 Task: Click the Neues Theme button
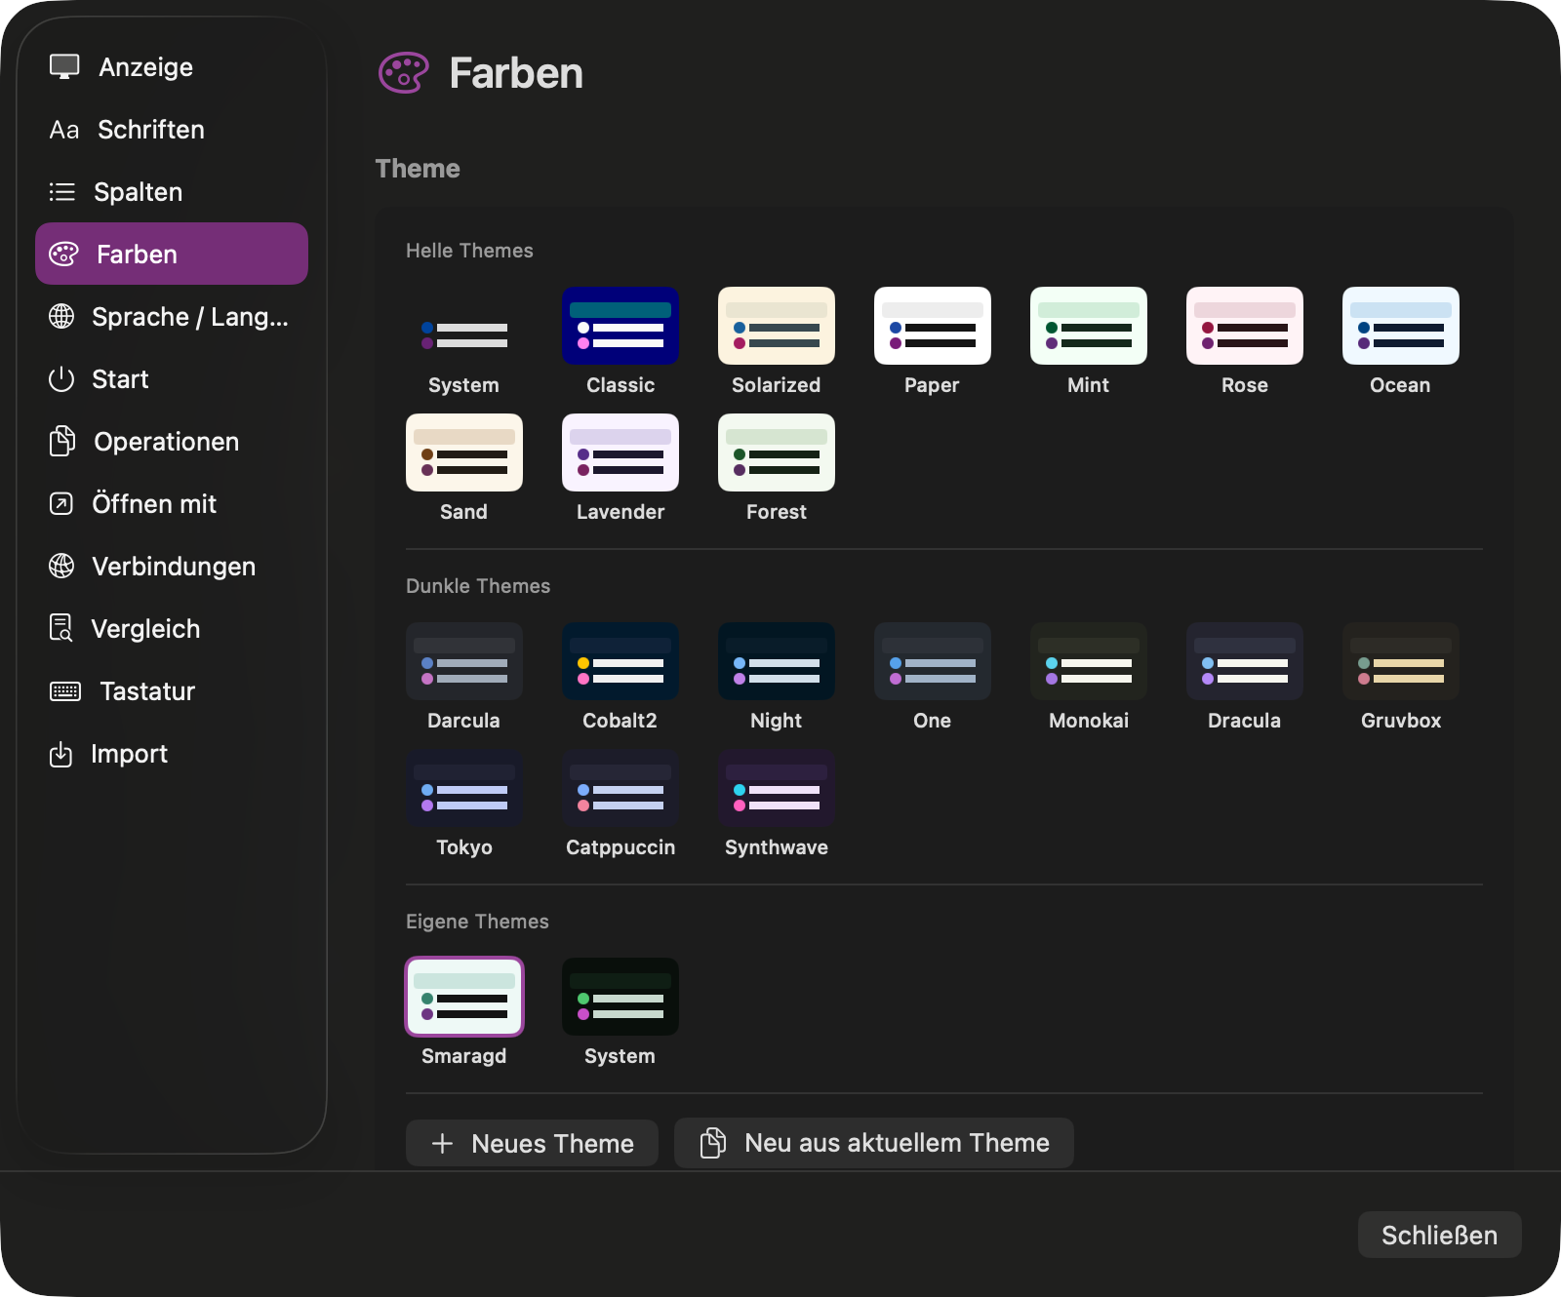coord(531,1143)
